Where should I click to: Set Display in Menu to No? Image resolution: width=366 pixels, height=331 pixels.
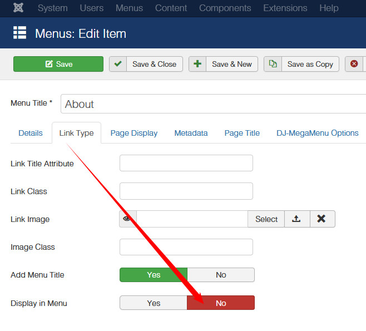click(221, 303)
